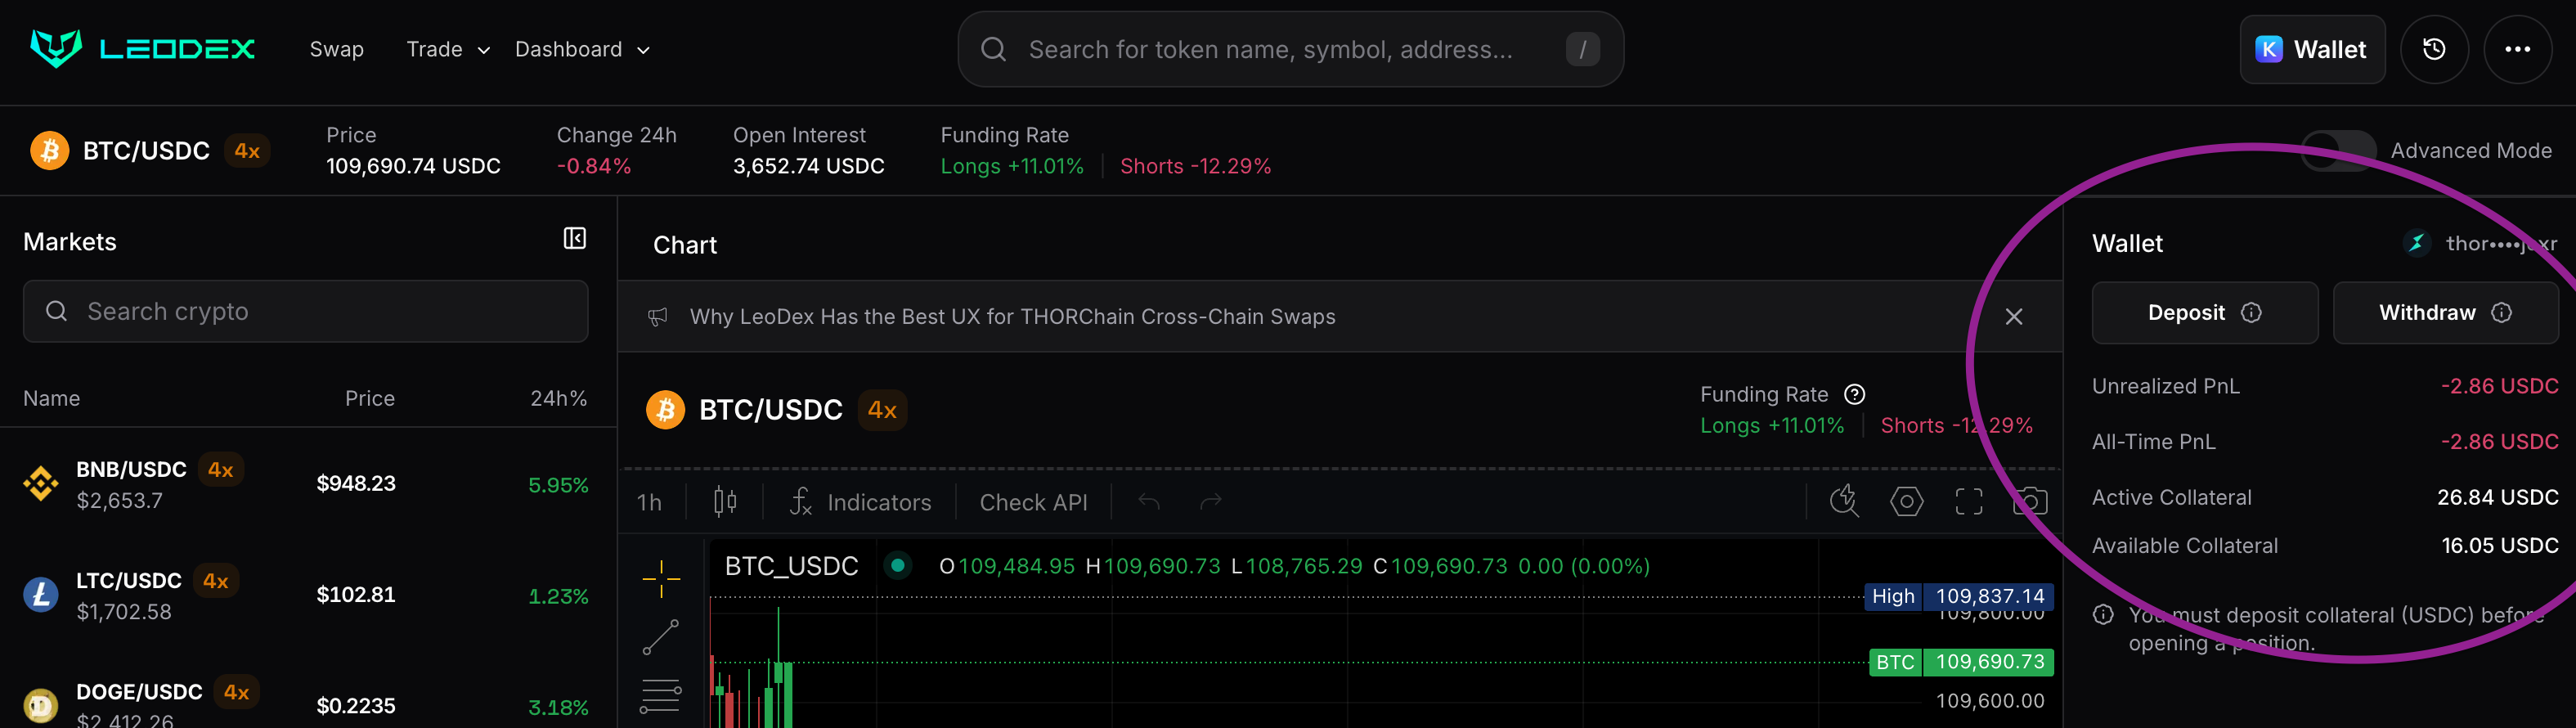Dismiss the THORChain announcement banner

[x=2013, y=317]
